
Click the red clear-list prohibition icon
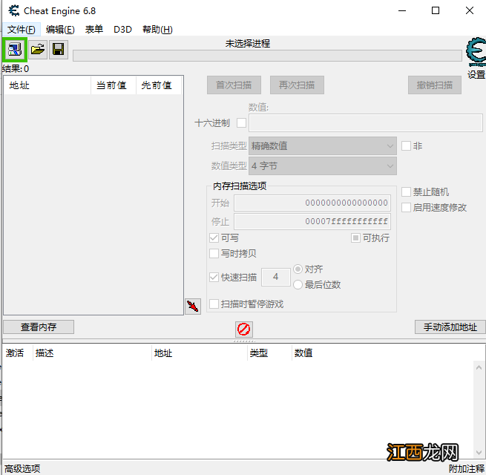pyautogui.click(x=243, y=330)
